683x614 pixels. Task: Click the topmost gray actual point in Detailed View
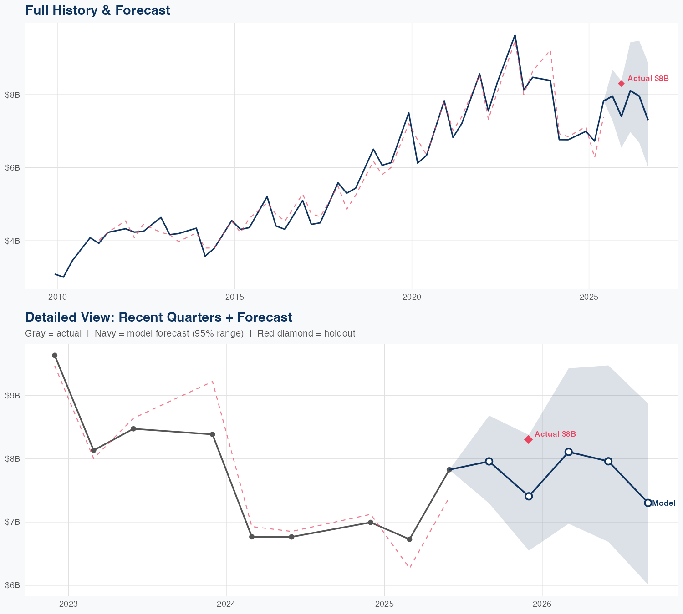pyautogui.click(x=55, y=355)
